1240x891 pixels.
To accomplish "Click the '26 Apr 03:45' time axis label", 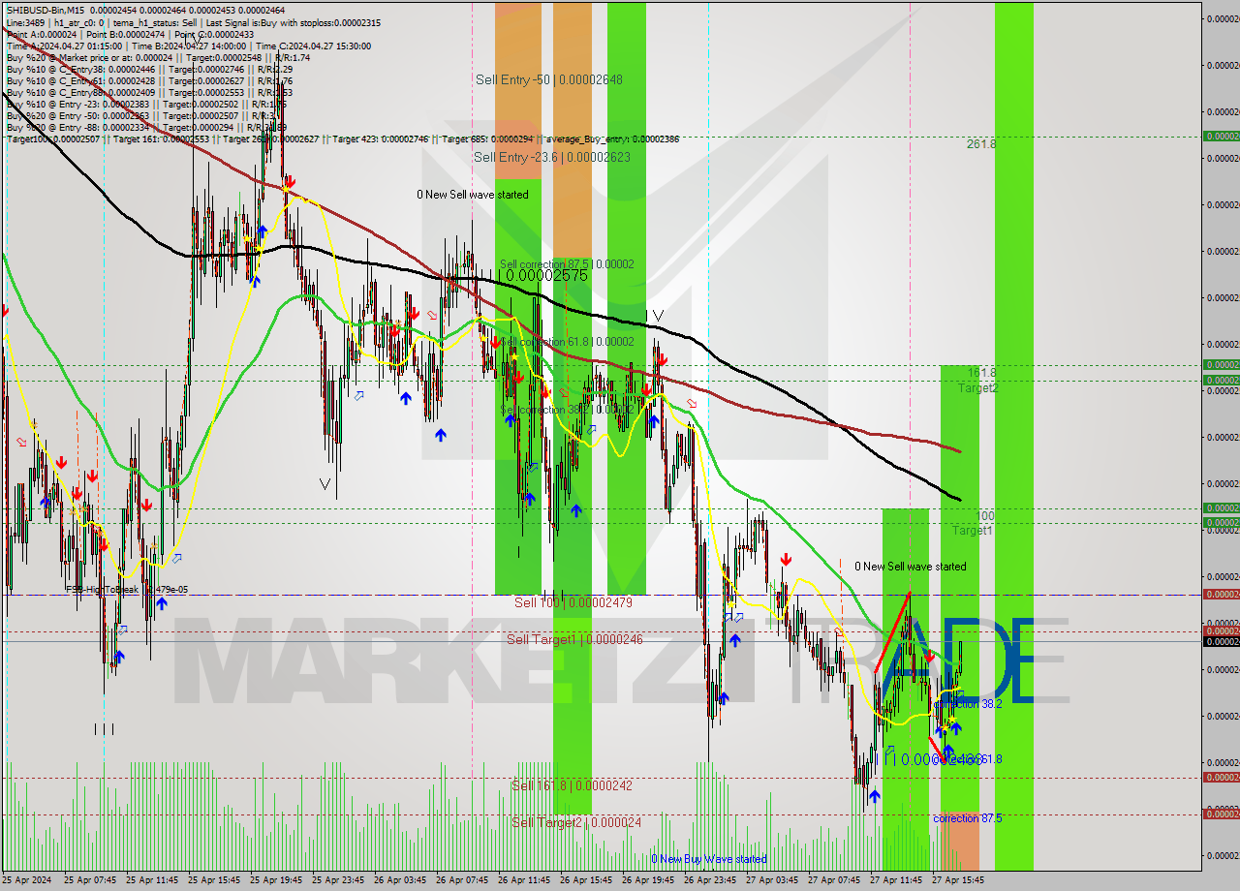I will [x=400, y=880].
